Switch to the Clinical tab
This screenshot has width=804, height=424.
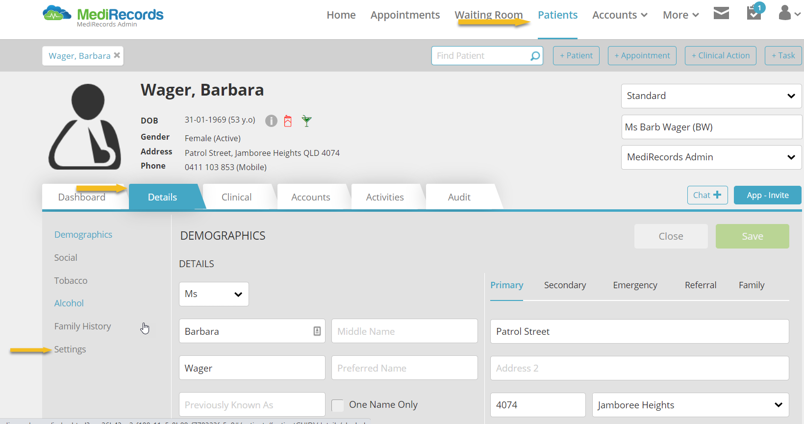tap(237, 197)
